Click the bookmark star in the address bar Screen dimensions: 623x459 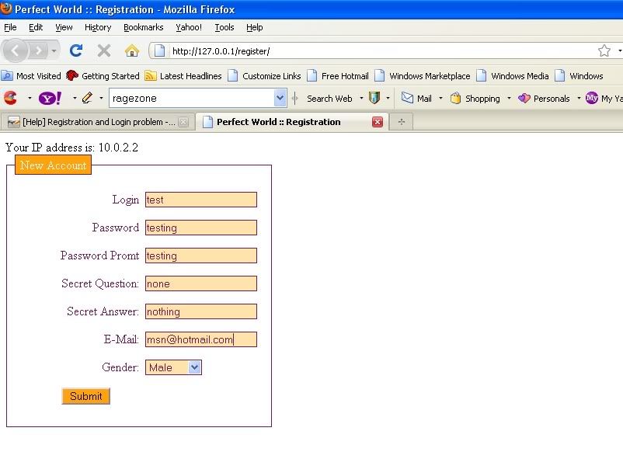coord(604,50)
